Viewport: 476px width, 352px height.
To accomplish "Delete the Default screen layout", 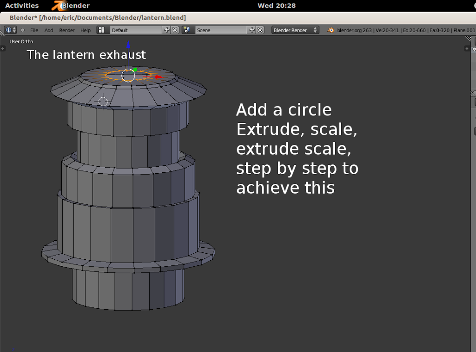I will point(175,30).
